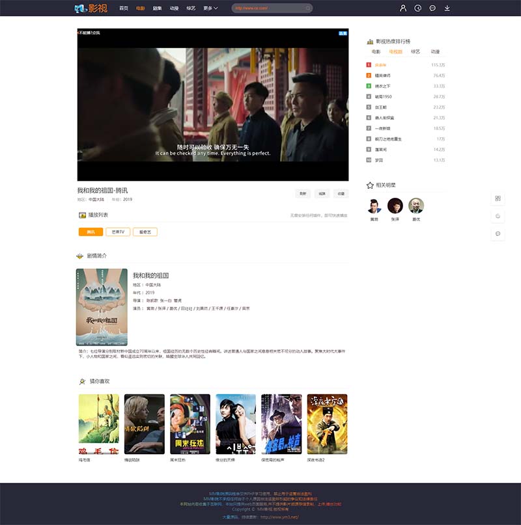Image resolution: width=521 pixels, height=525 pixels.
Task: Switch ranking list to 电视剧 tab
Action: [x=395, y=51]
